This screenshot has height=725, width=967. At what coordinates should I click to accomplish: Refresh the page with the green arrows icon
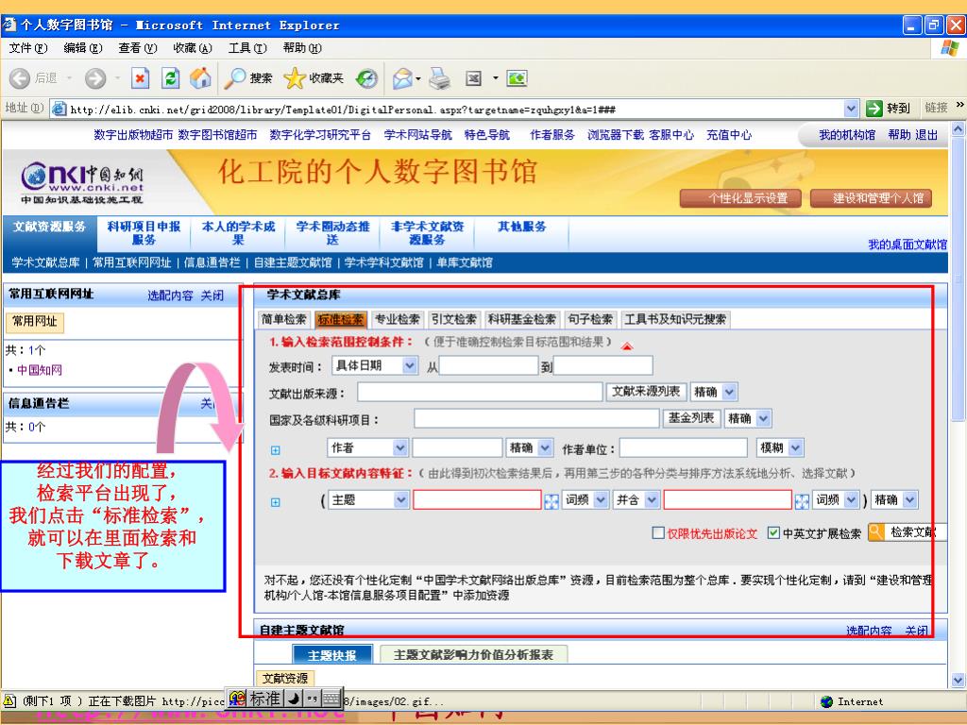click(x=170, y=78)
